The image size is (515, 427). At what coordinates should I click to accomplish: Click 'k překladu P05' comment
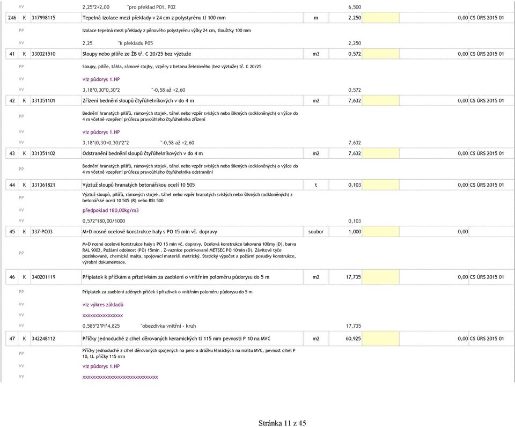(135, 43)
